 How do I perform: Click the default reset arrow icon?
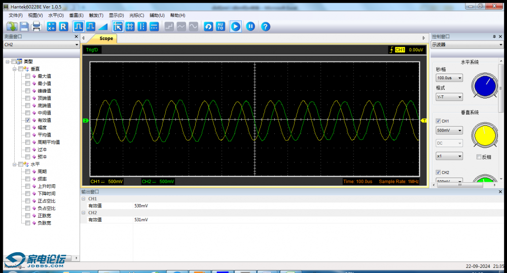[x=208, y=26]
